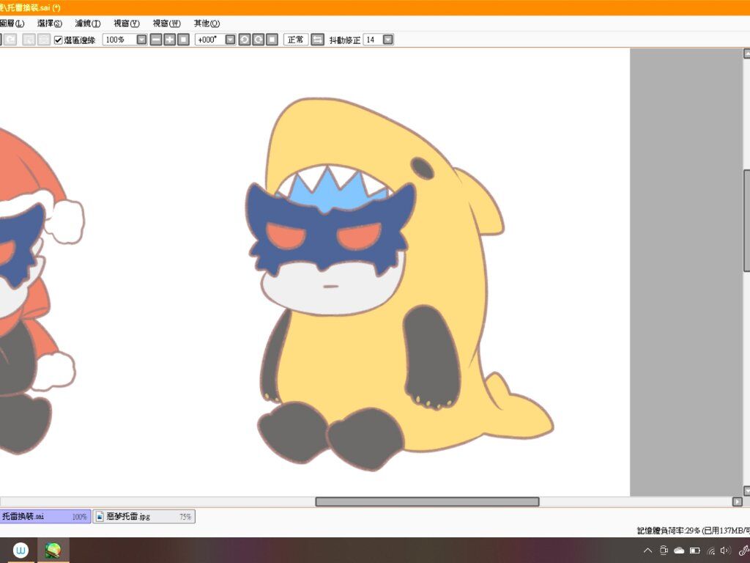Open the 視窗(W) menu
The height and width of the screenshot is (563, 750).
166,23
